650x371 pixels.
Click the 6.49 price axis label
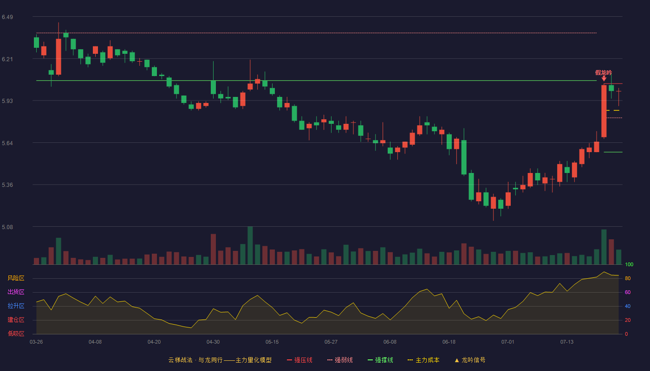pos(7,17)
